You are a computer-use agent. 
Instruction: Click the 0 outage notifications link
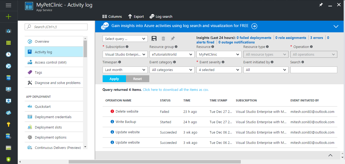tap(237, 42)
